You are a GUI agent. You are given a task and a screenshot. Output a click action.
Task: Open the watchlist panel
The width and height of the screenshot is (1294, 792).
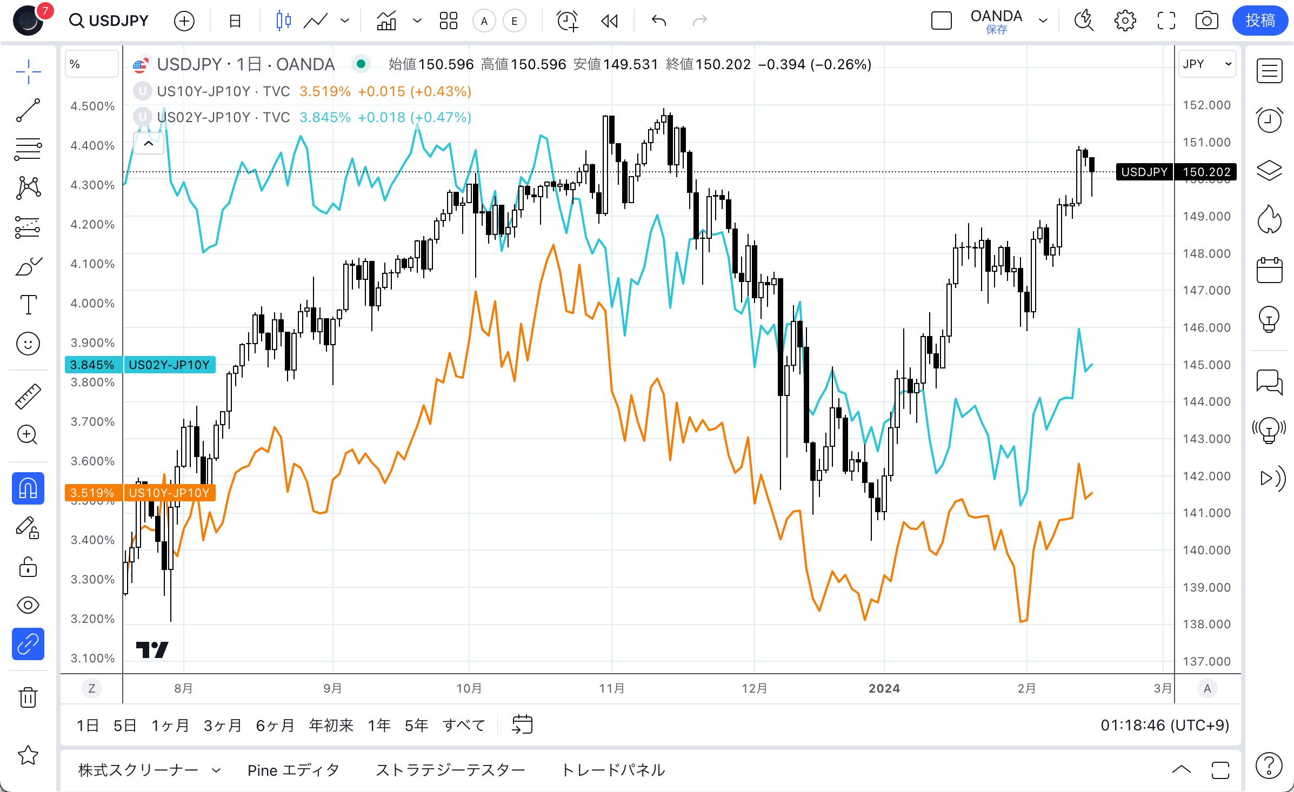[x=1269, y=71]
